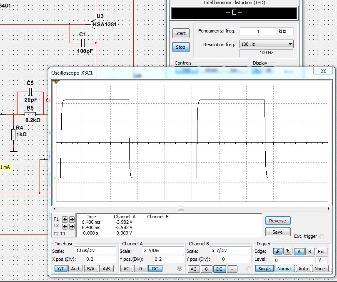This screenshot has height=282, width=337.
Task: Click Trigger Level input field
Action: pos(294,260)
